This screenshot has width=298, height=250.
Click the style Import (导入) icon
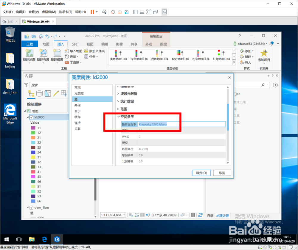click(x=242, y=62)
